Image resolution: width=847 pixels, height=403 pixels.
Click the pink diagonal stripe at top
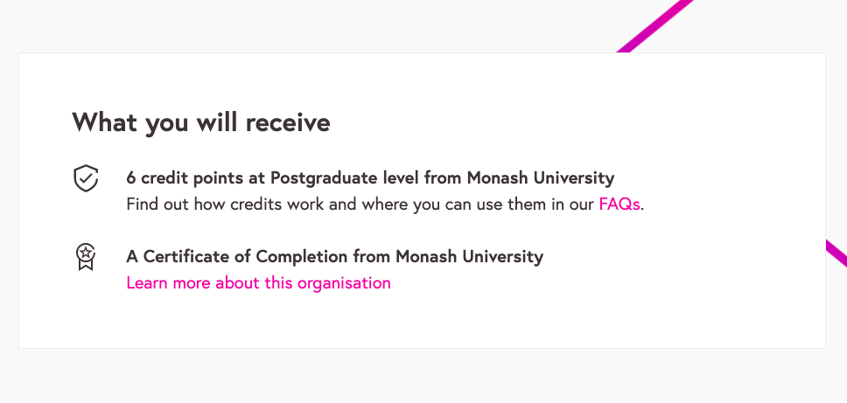coord(658,26)
